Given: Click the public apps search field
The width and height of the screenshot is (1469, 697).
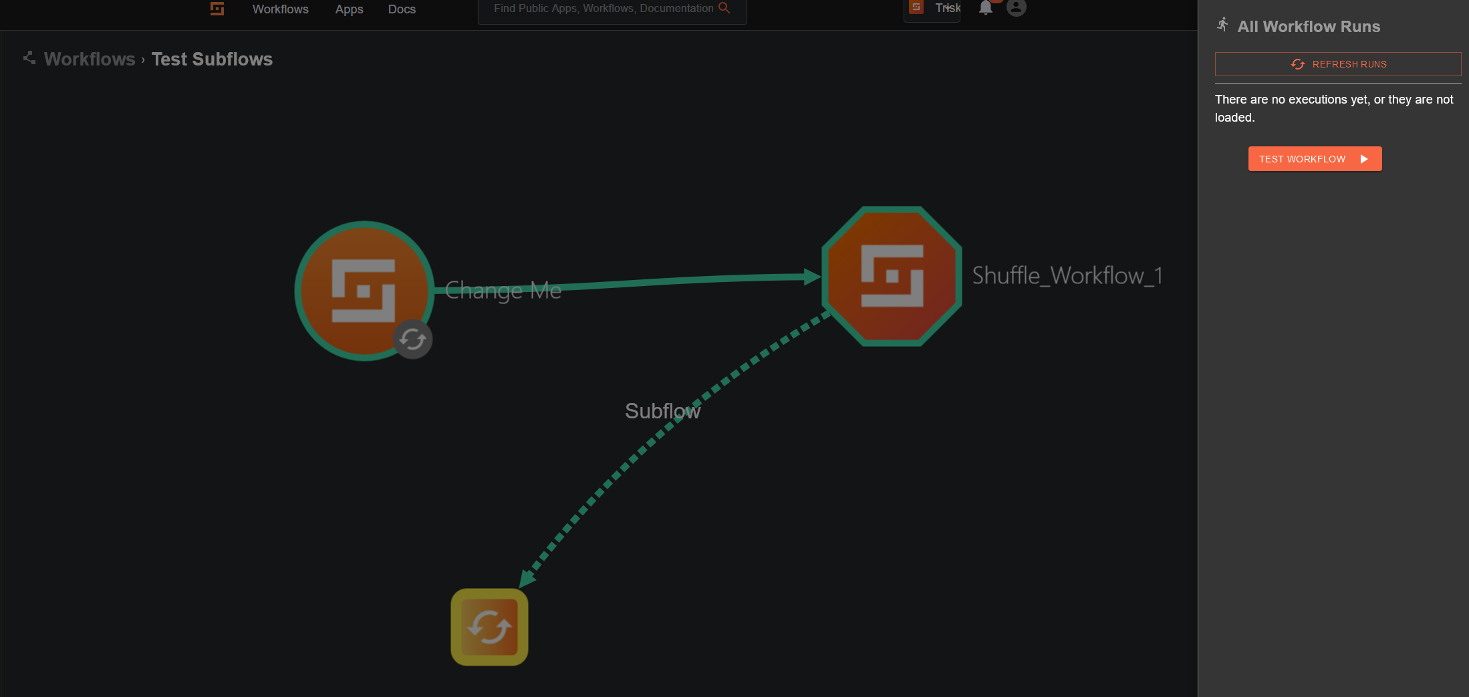Looking at the screenshot, I should (x=602, y=8).
